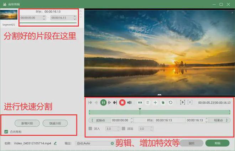Viewport: 235px width, 151px height.
Task: Click the reset circular arrow icon
Action: click(171, 103)
